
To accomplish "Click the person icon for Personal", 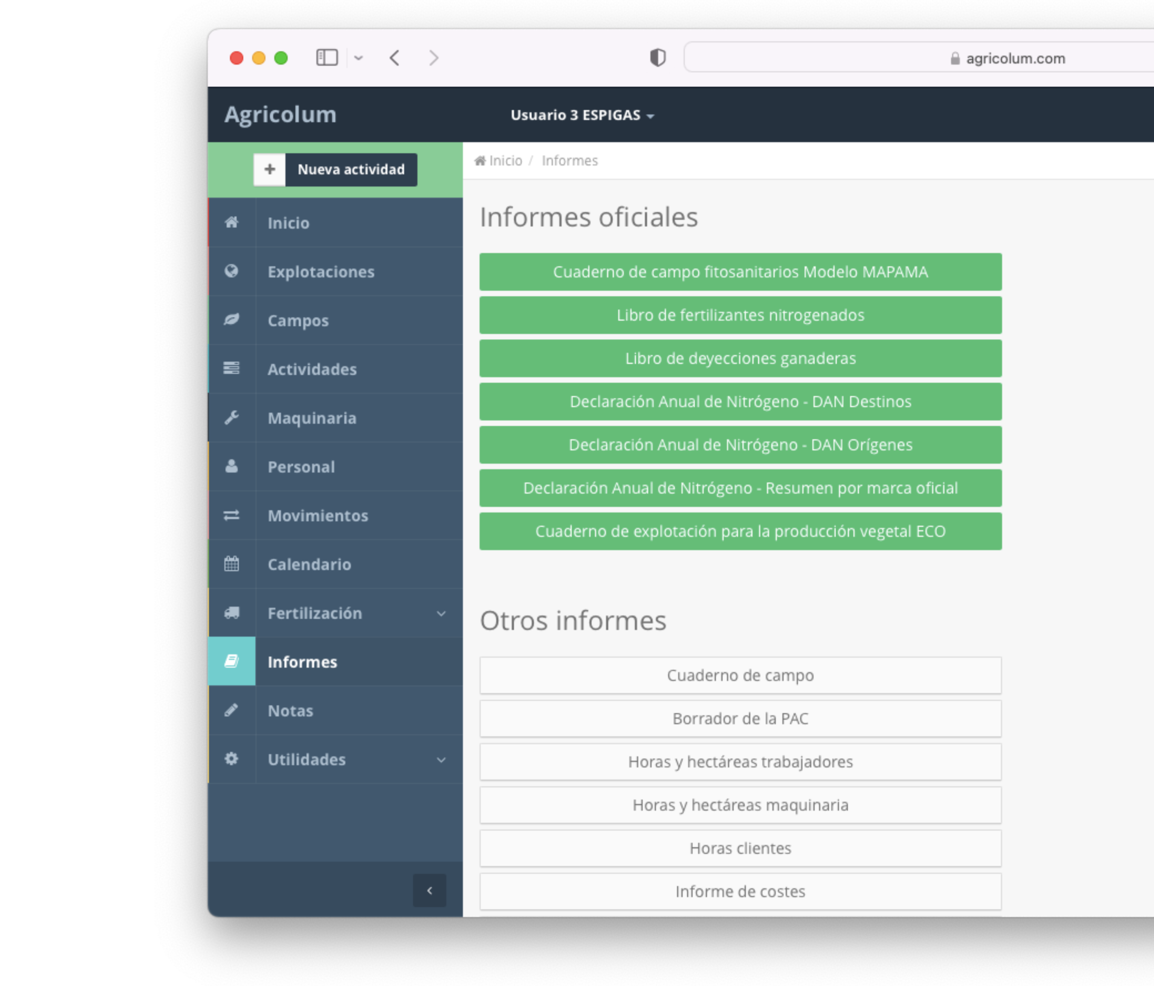I will pos(232,466).
